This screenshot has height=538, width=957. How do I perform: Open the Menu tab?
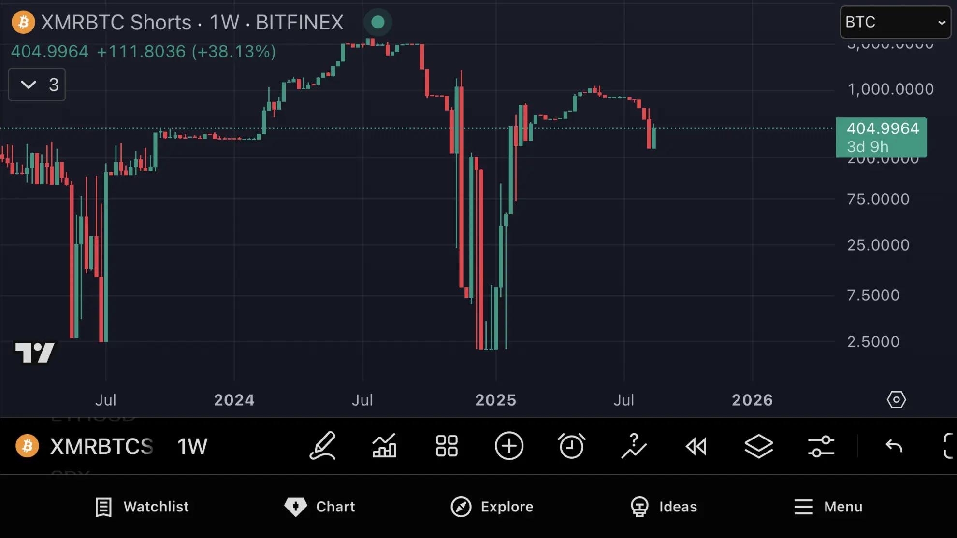pos(828,507)
